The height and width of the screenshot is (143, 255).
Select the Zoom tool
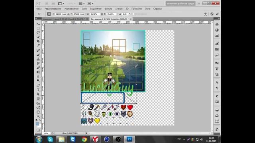coord(38,116)
